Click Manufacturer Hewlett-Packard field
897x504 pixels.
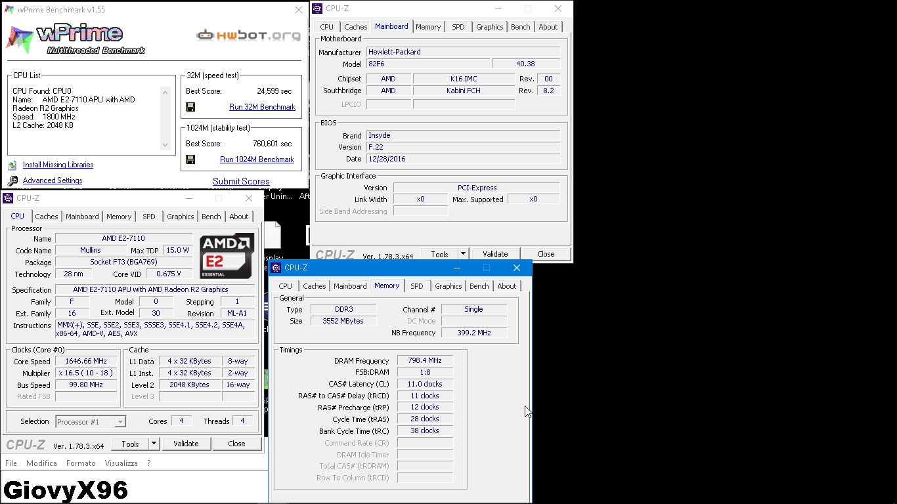[463, 52]
